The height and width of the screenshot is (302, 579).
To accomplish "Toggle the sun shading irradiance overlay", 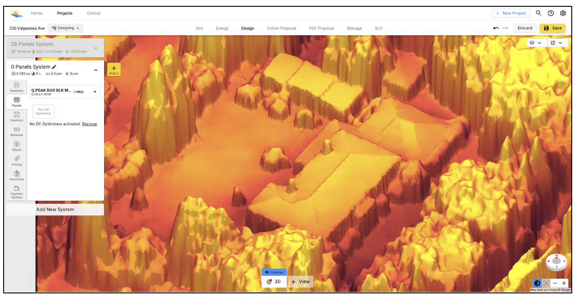I will coord(537,283).
